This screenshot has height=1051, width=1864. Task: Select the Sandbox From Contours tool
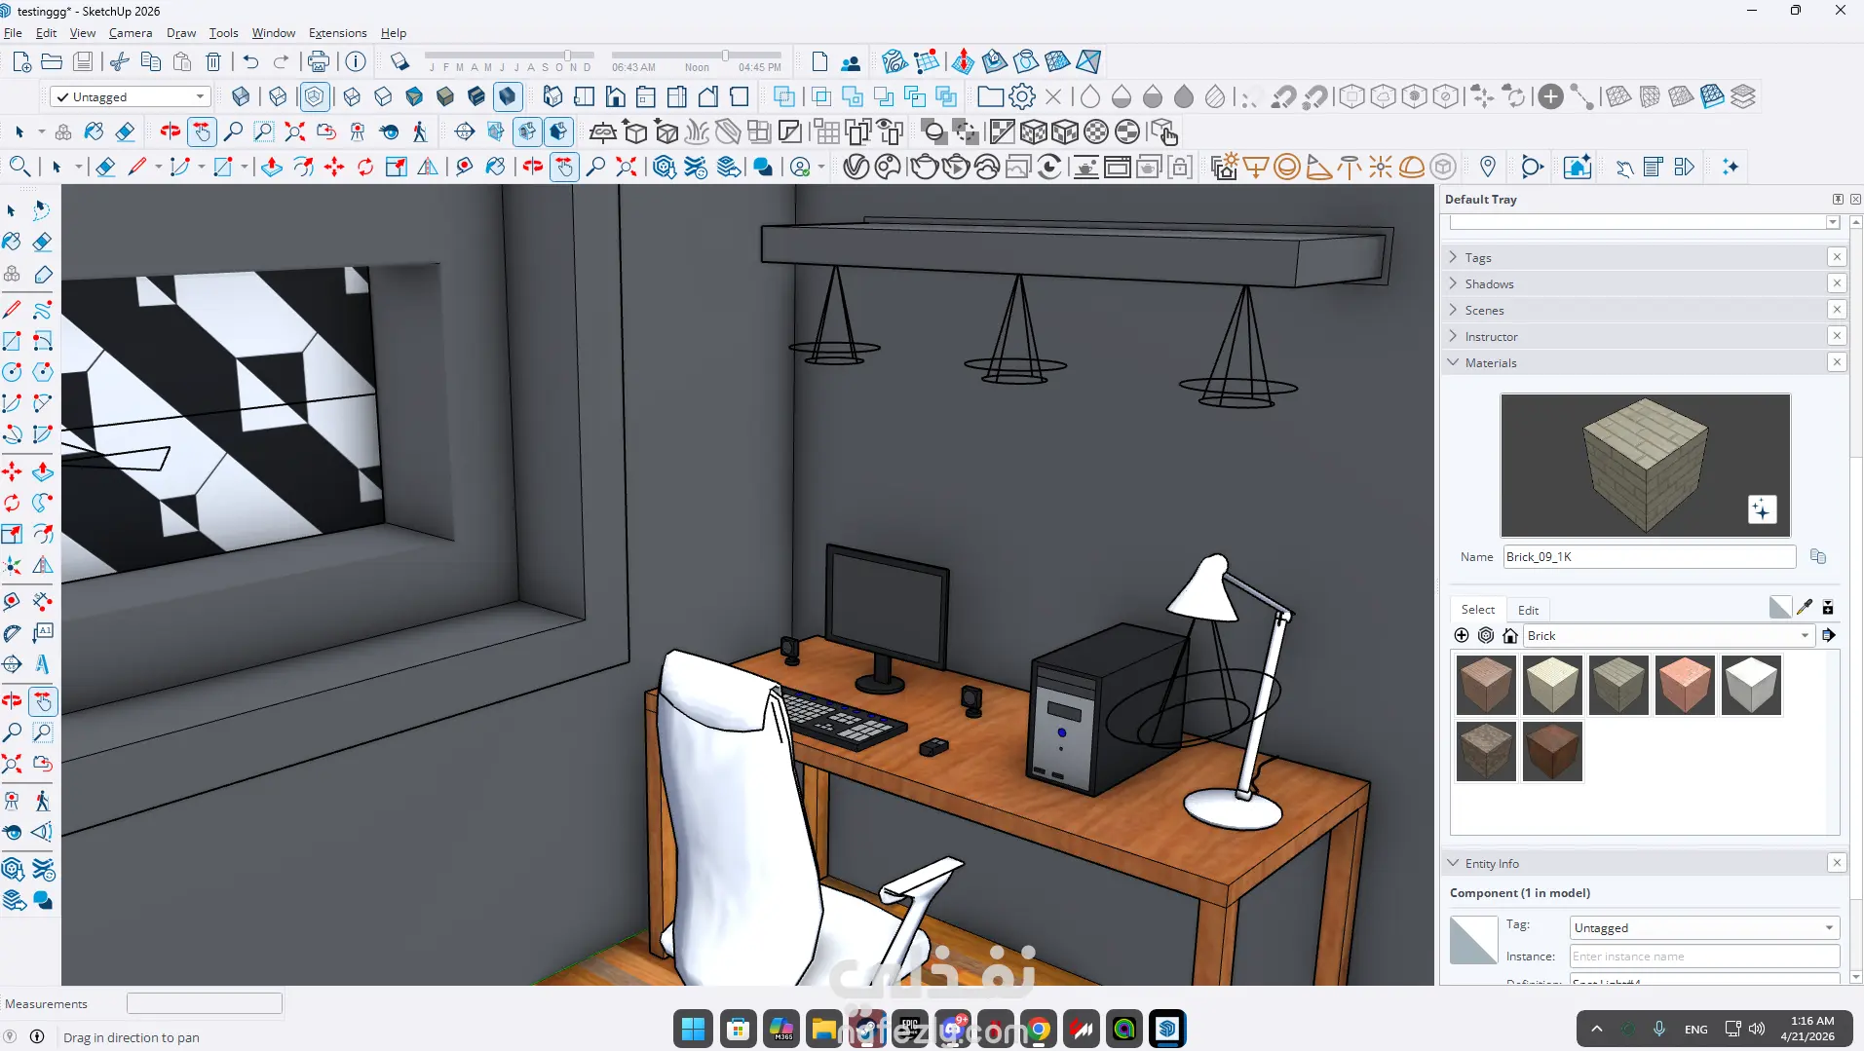point(894,62)
